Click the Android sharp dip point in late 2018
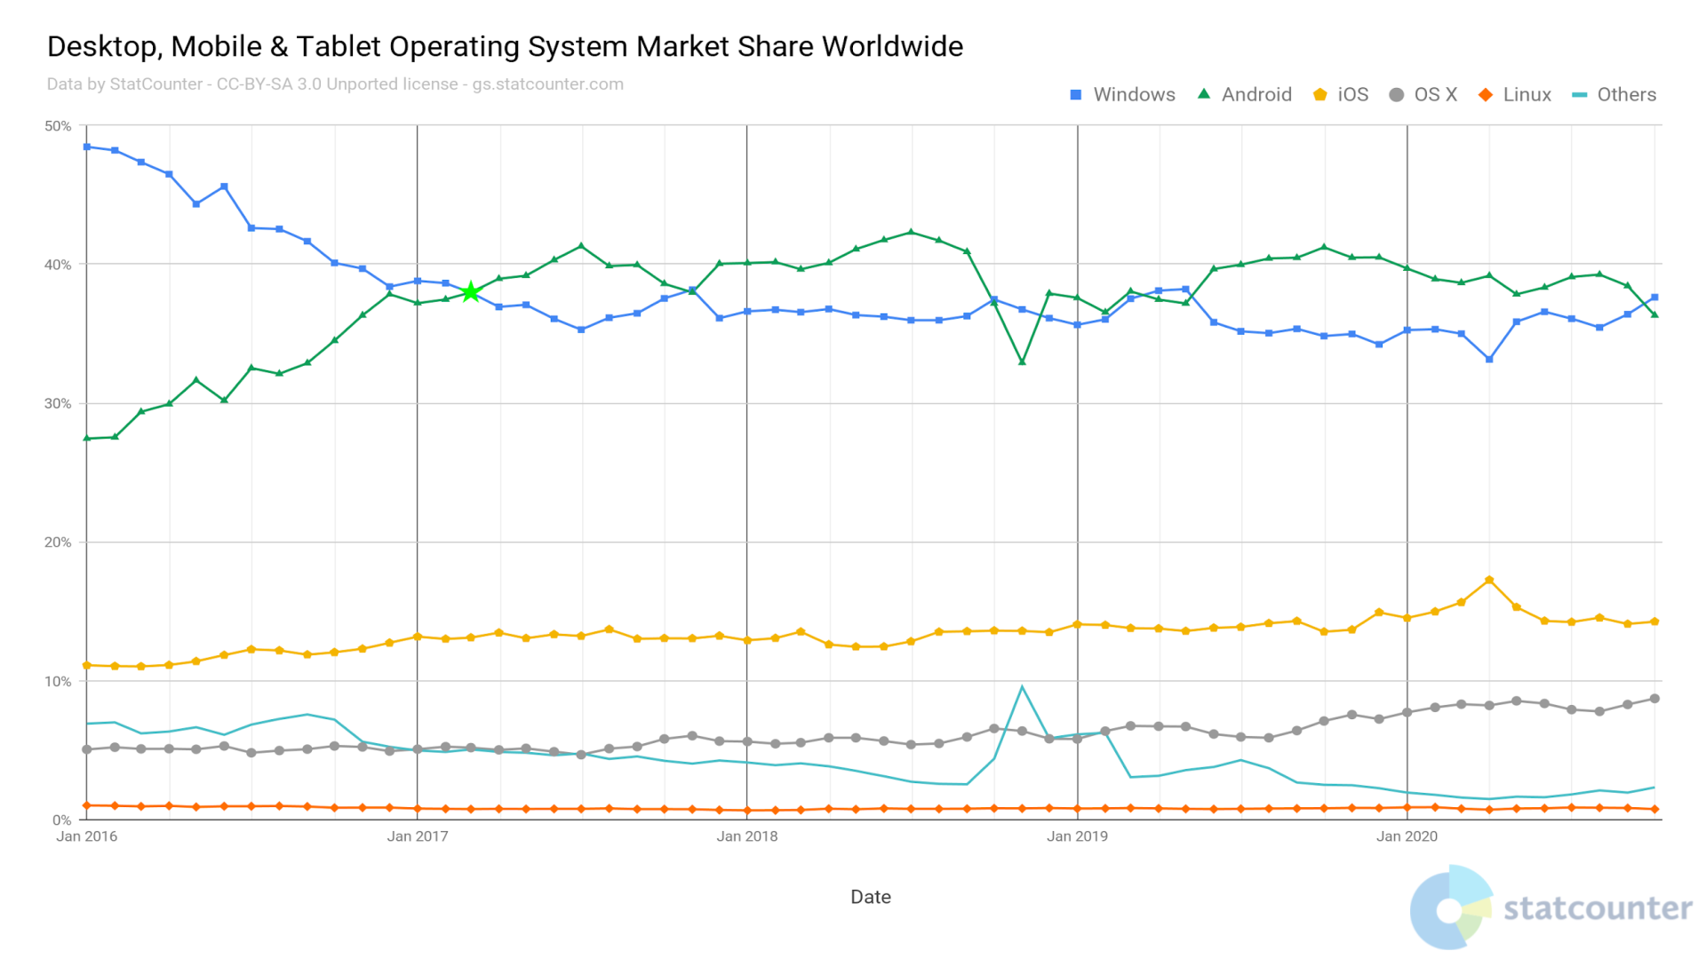 tap(1022, 361)
